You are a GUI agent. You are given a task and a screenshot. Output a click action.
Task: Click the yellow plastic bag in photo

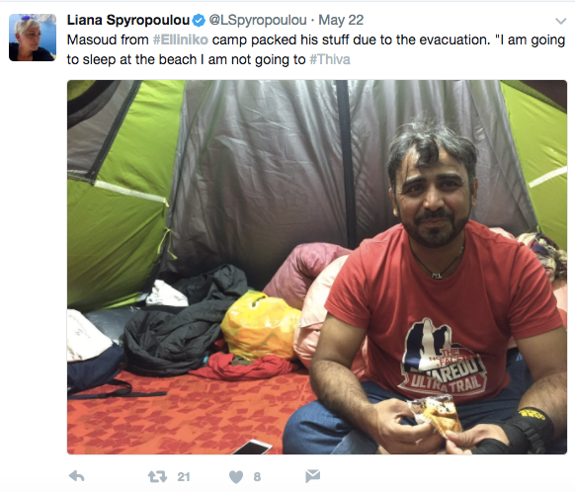point(261,325)
